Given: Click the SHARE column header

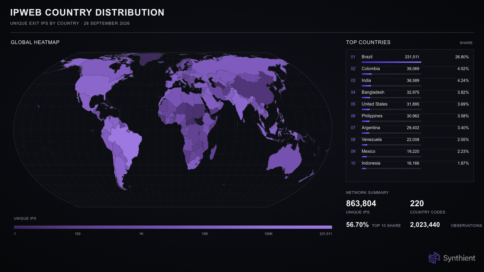Looking at the screenshot, I should coord(466,43).
